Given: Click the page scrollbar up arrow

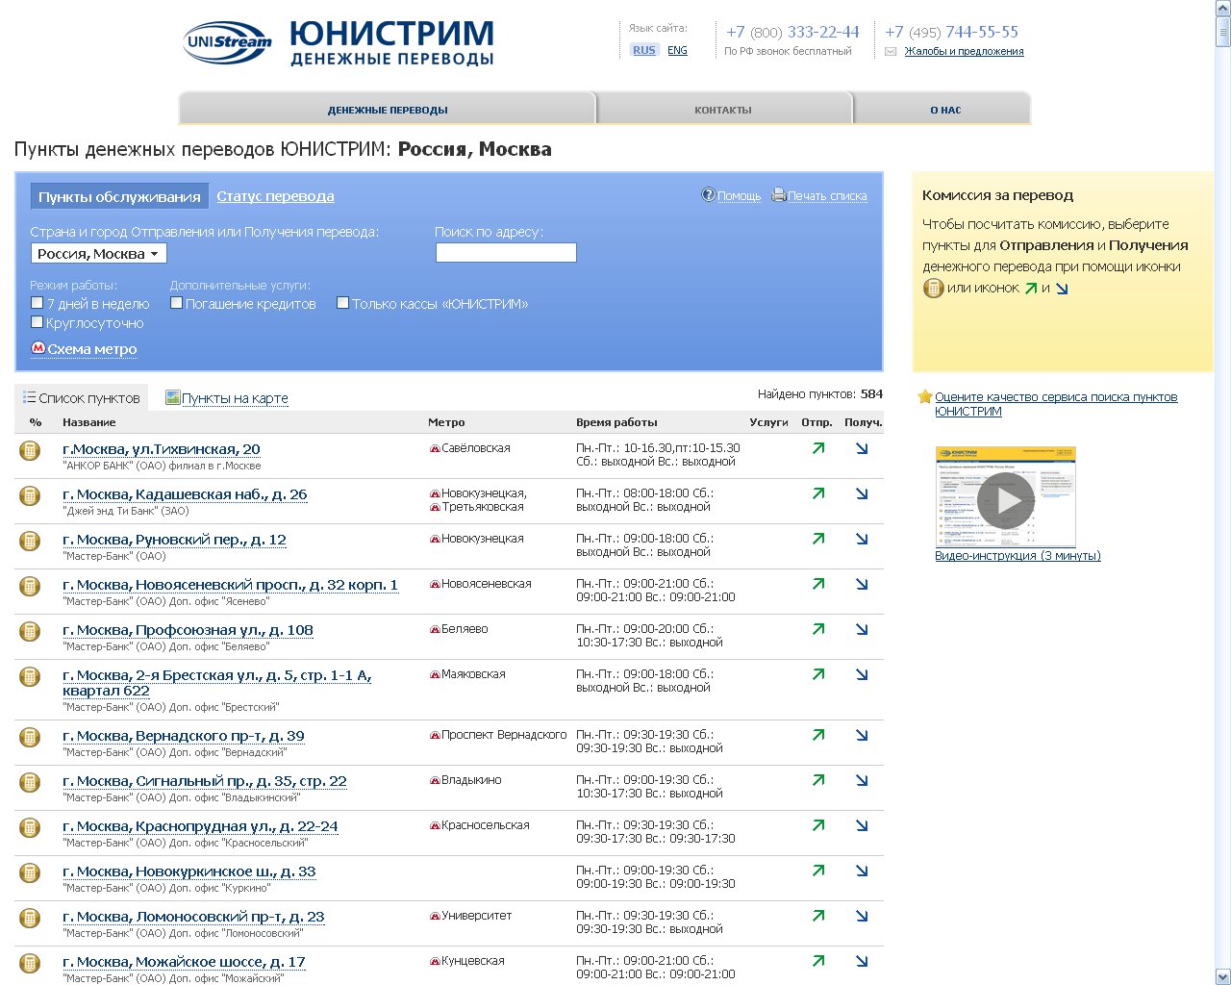Looking at the screenshot, I should 1222,8.
